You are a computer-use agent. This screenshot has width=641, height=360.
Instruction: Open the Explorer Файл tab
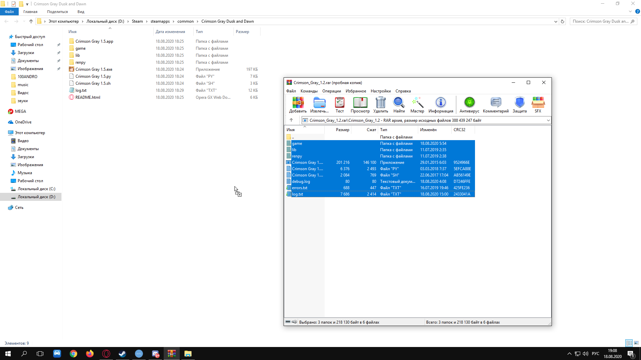point(9,12)
